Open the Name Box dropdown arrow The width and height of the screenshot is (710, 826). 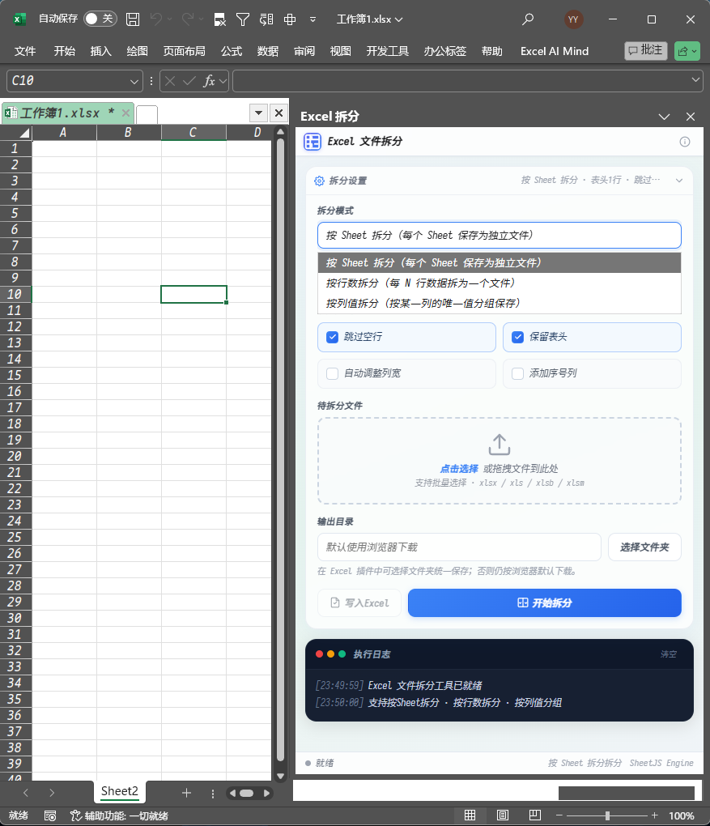pyautogui.click(x=134, y=82)
